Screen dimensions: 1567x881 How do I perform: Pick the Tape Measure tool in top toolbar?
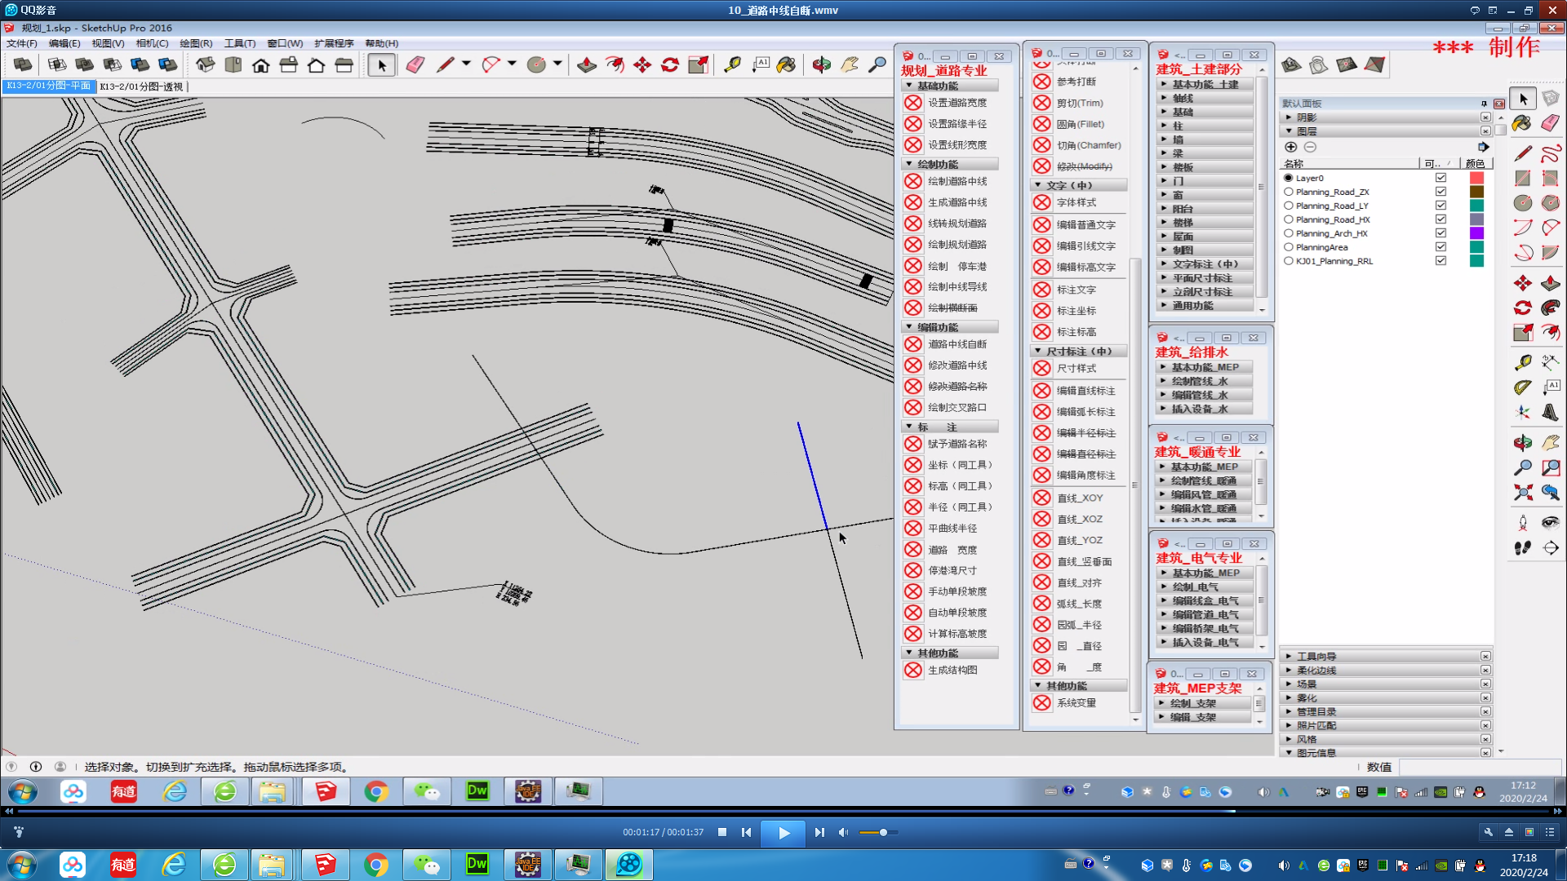(x=732, y=65)
